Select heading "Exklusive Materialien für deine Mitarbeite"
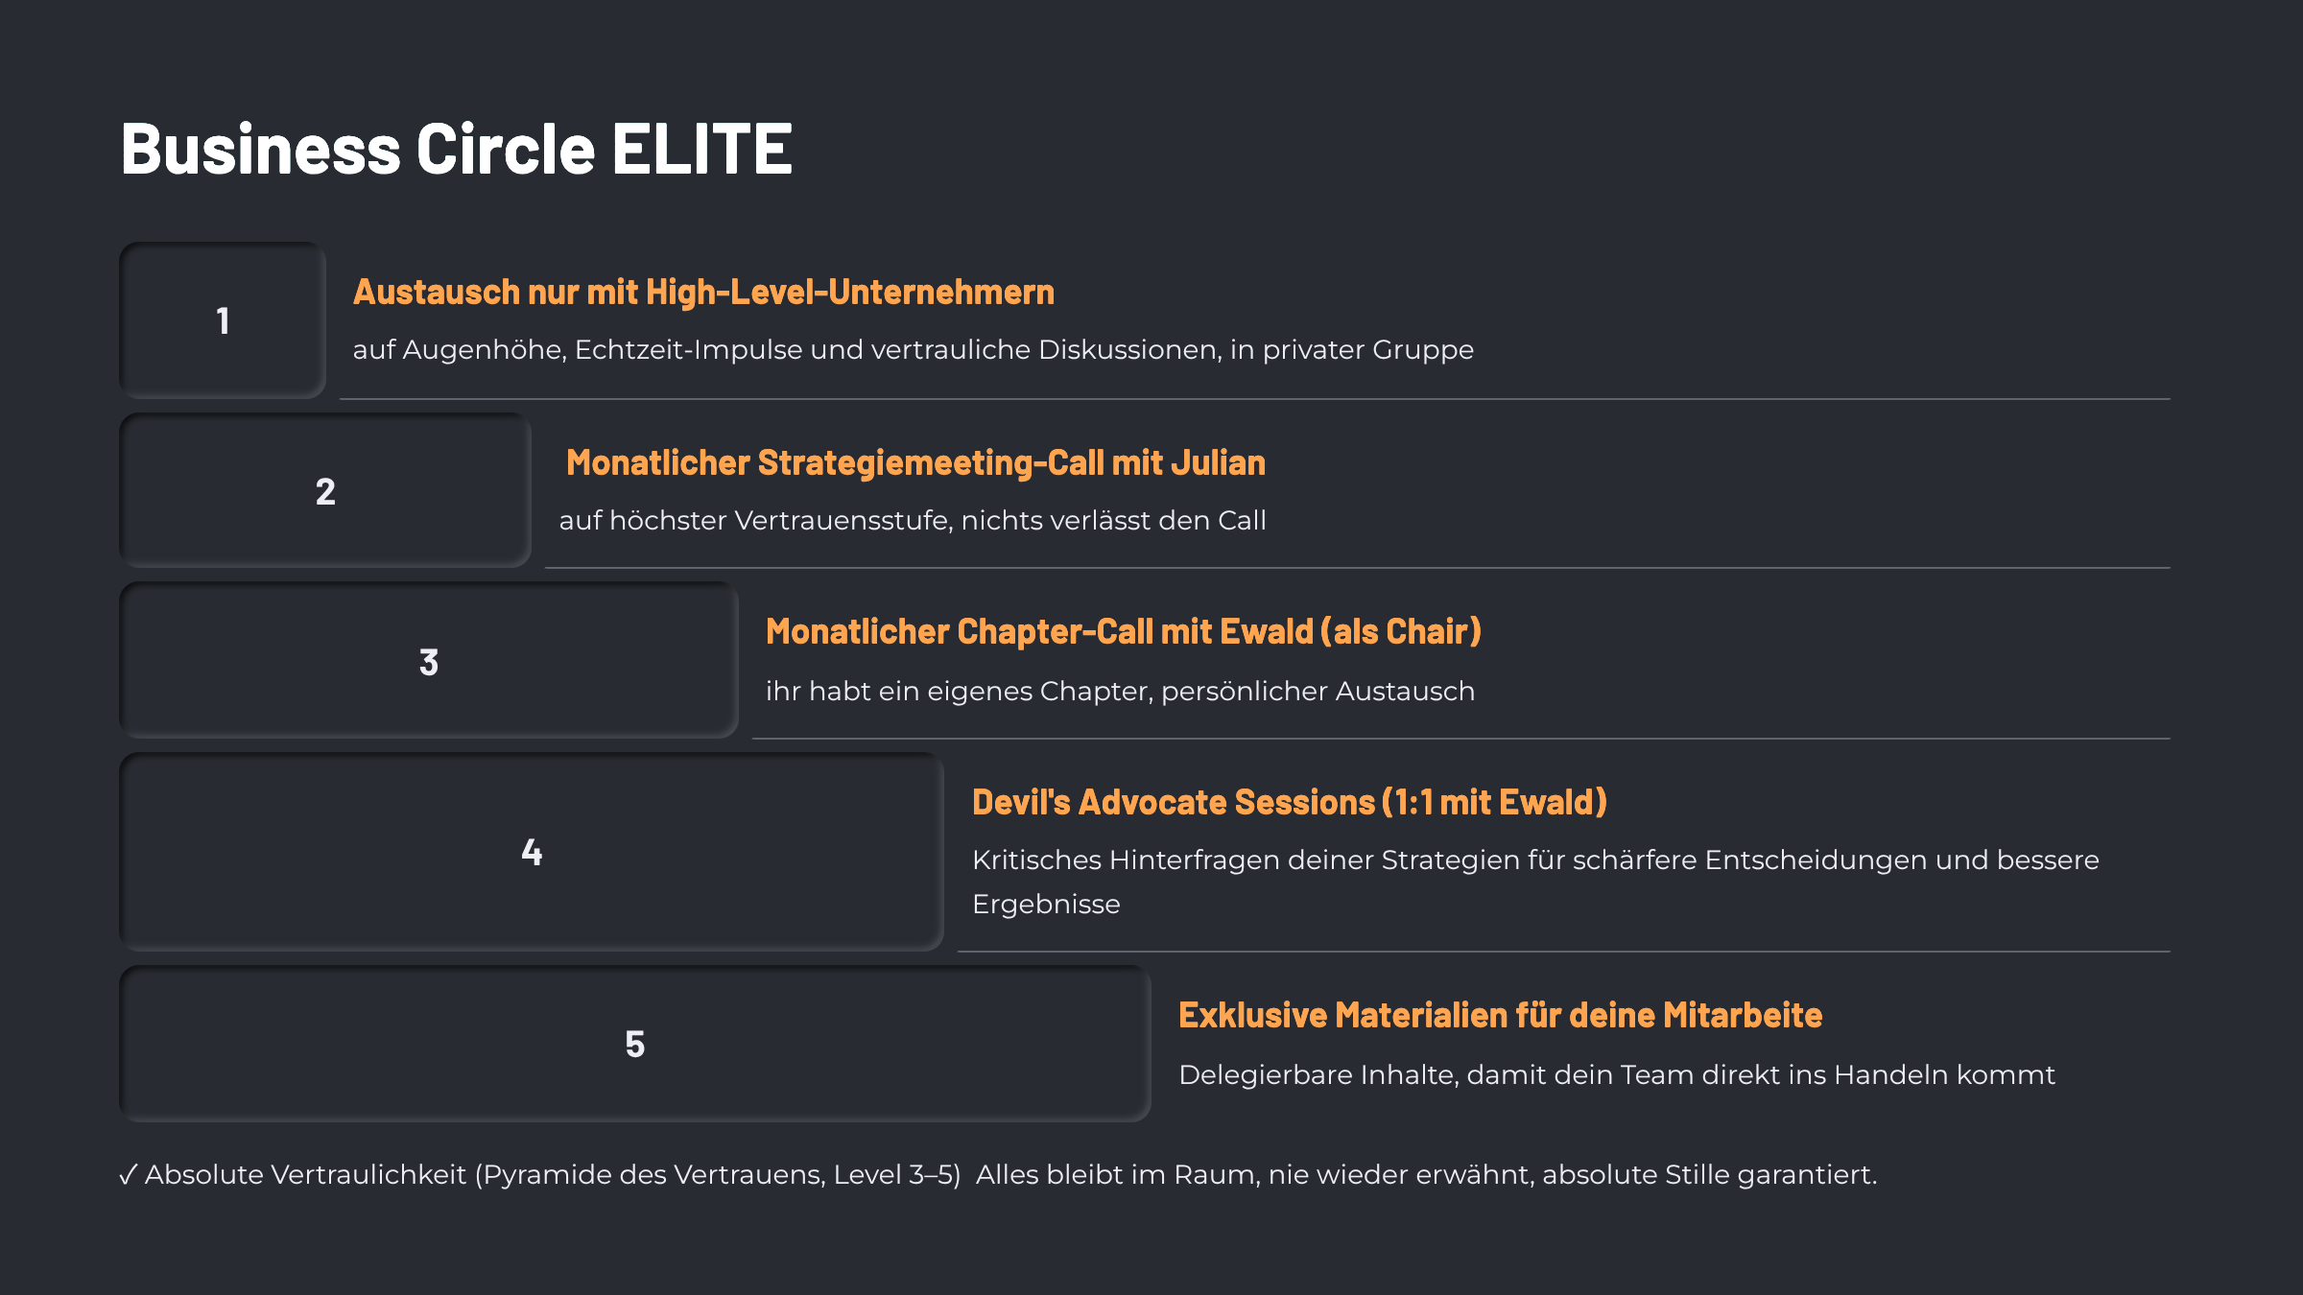Viewport: 2303px width, 1295px height. pos(1500,1015)
